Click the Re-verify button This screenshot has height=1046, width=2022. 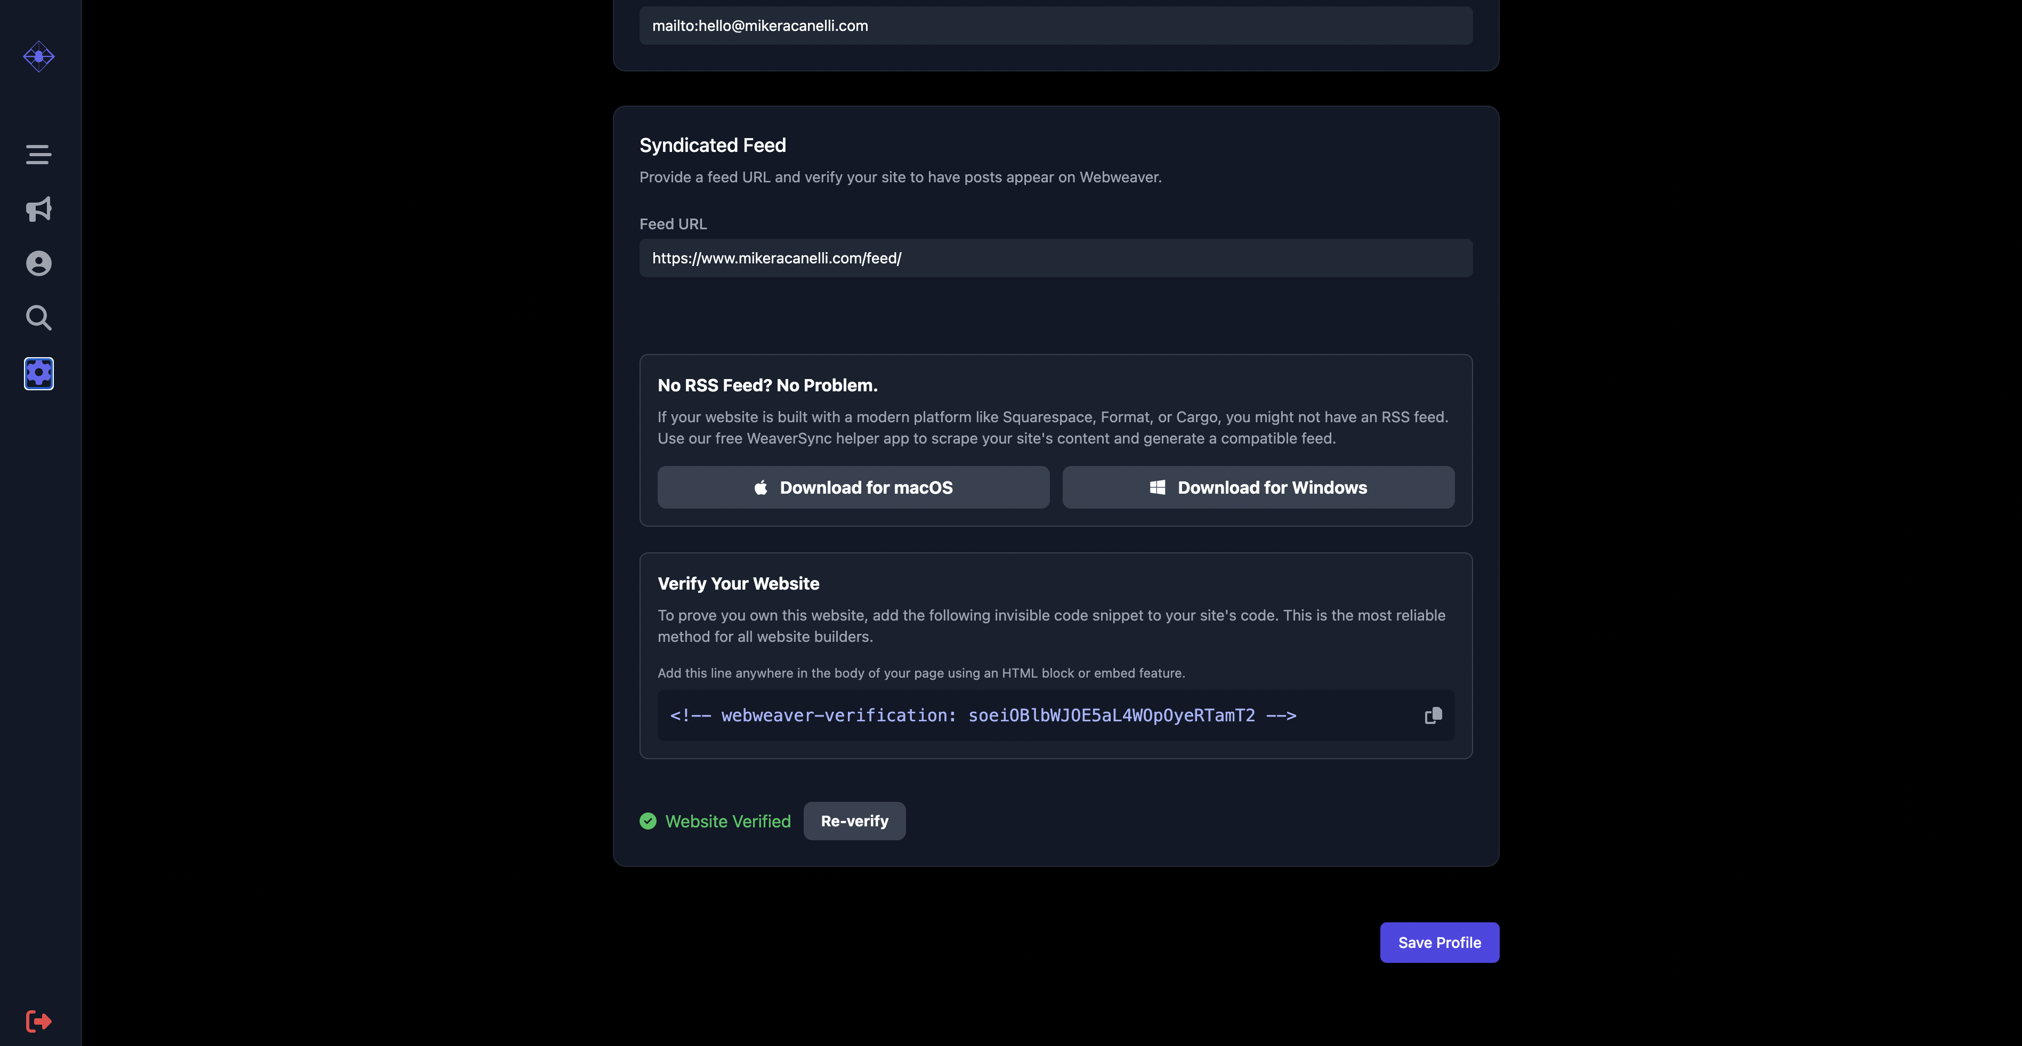854,820
